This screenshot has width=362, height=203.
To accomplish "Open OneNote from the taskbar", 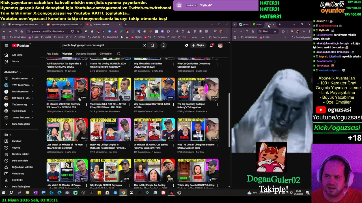I will point(35,193).
